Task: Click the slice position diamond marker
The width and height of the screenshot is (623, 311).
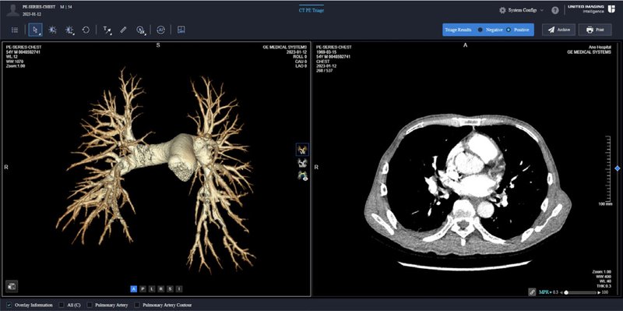Action: point(617,168)
